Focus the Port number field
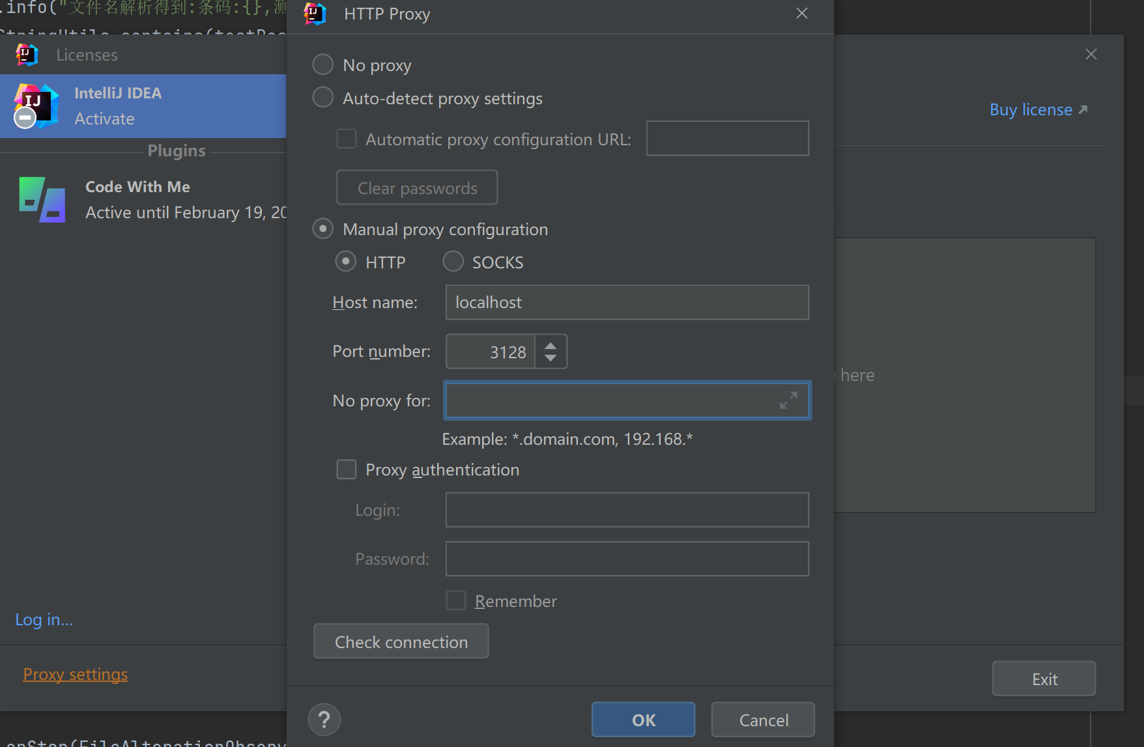This screenshot has height=747, width=1144. pyautogui.click(x=491, y=352)
